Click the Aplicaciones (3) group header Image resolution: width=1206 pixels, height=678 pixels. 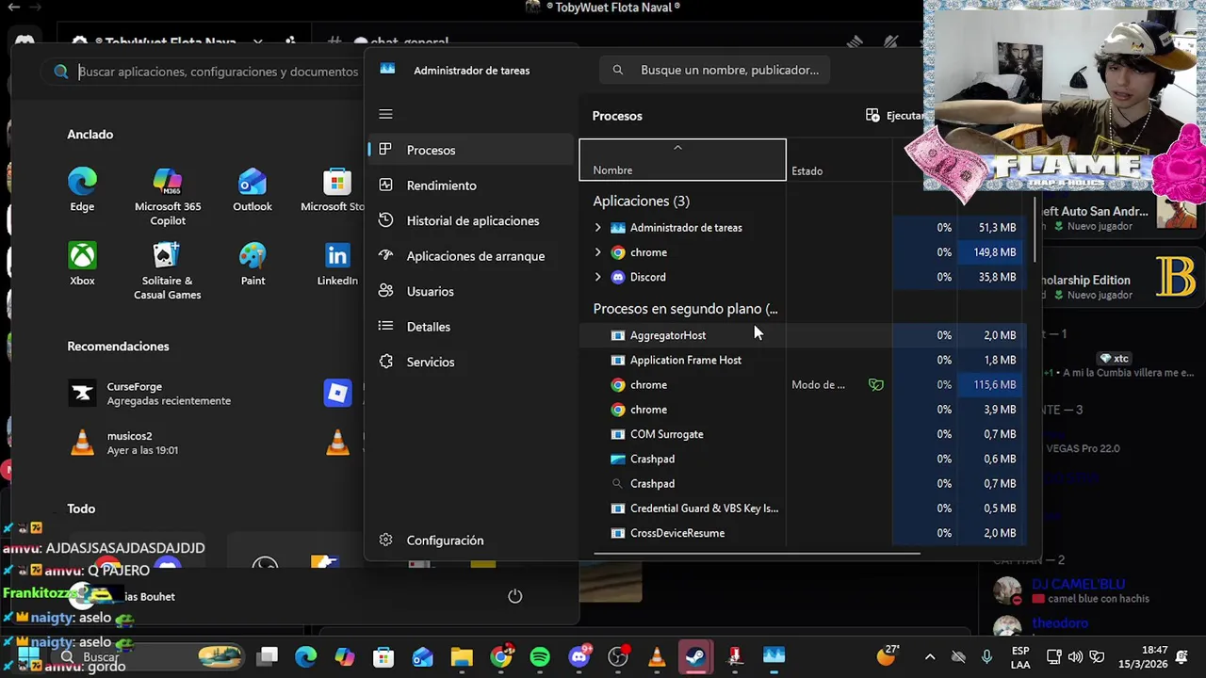tap(641, 201)
